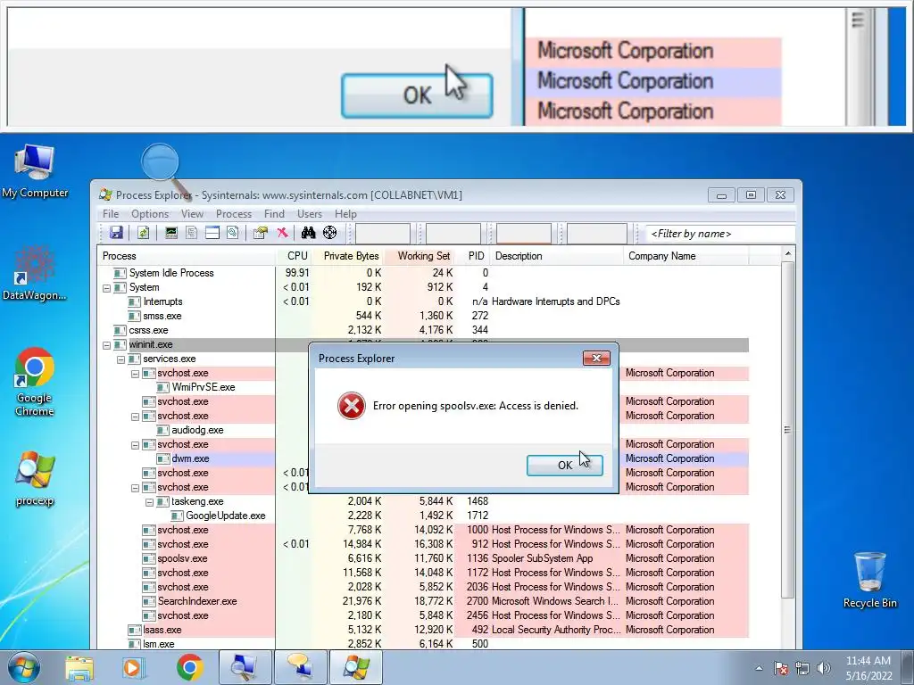Toggle Show Process Tree toolbar icon
914x685 pixels.
(191, 233)
